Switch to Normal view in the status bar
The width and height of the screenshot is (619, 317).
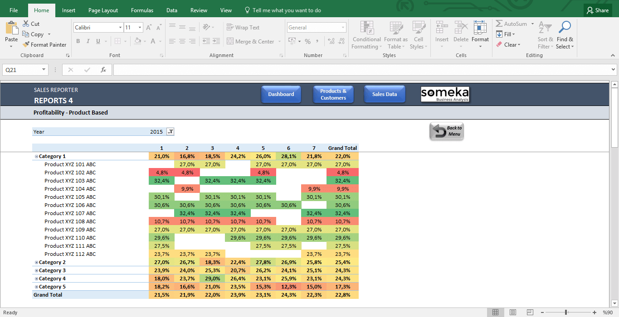pyautogui.click(x=496, y=312)
